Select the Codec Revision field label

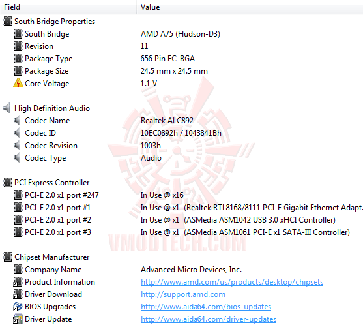coord(51,146)
